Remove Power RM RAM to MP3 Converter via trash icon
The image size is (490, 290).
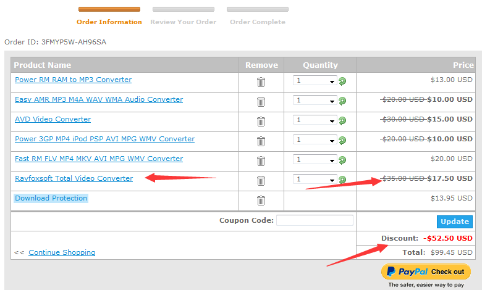click(261, 82)
